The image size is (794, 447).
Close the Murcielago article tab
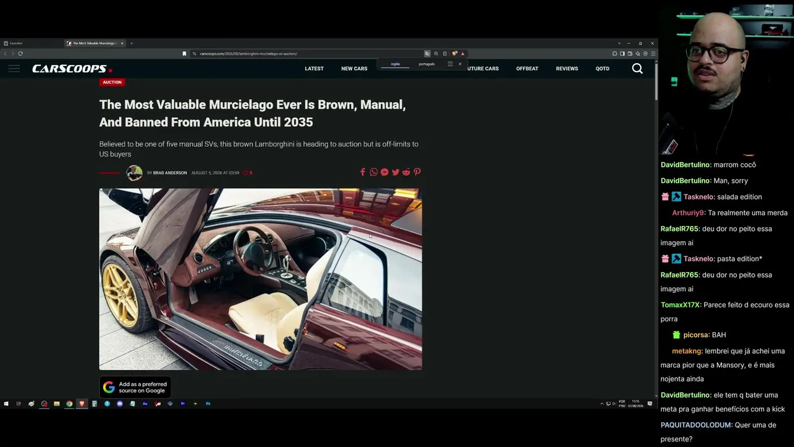pyautogui.click(x=122, y=43)
